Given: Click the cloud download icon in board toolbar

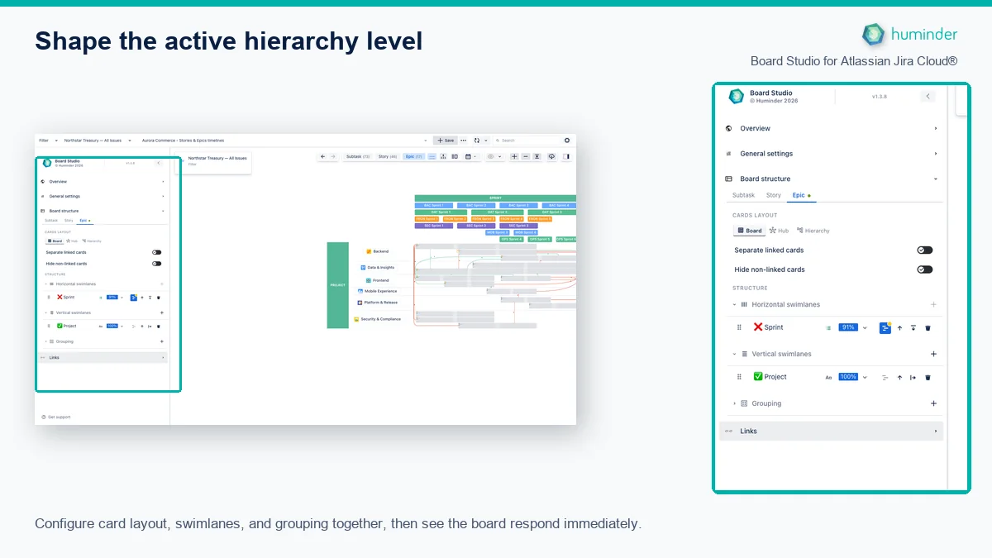Looking at the screenshot, I should tap(551, 156).
